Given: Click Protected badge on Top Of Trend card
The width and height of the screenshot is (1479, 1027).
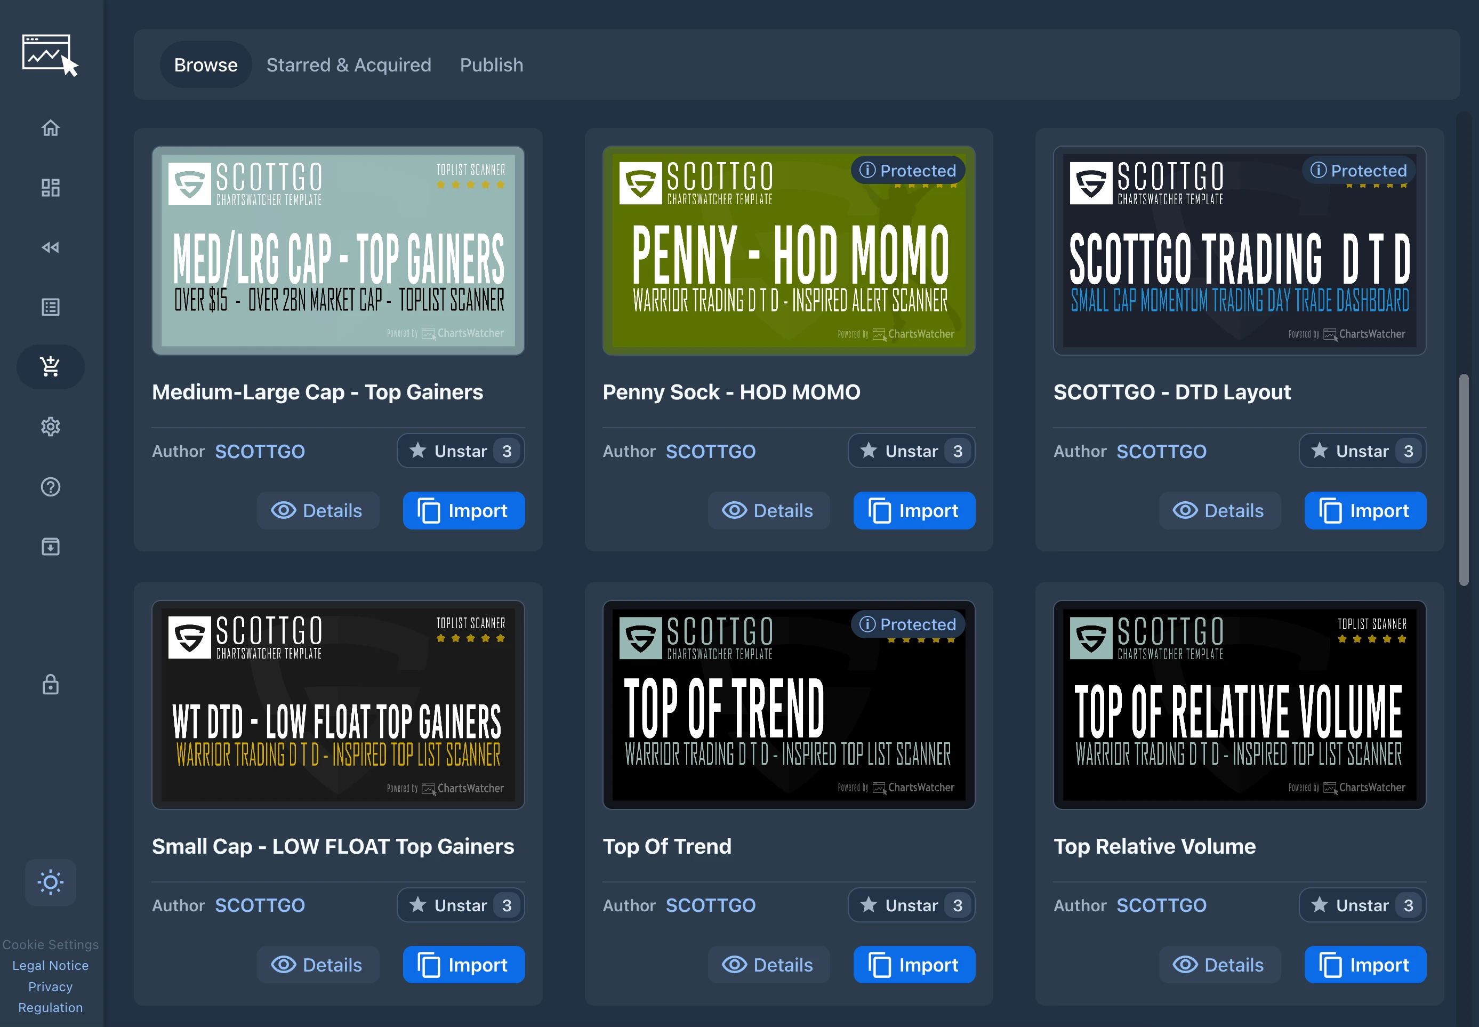Looking at the screenshot, I should point(909,624).
